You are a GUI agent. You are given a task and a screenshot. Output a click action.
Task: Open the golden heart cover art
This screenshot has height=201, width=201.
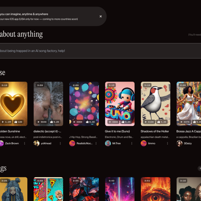[x=14, y=104]
